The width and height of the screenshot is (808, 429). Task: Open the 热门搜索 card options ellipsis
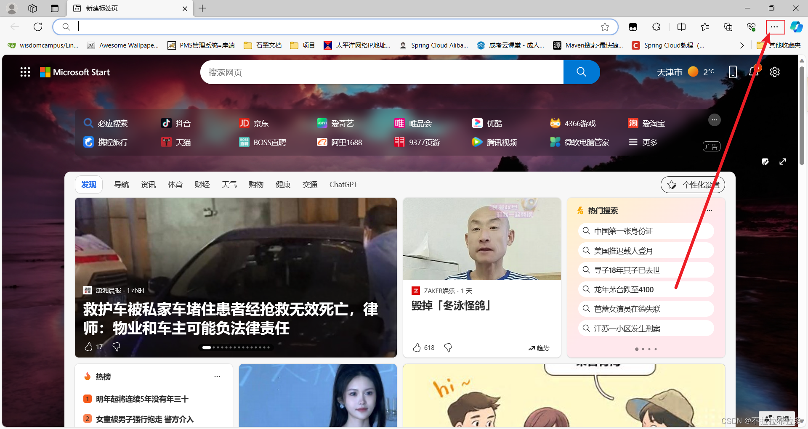click(710, 210)
